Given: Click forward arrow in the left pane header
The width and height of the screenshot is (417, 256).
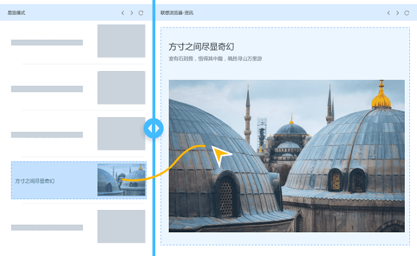Looking at the screenshot, I should coord(132,13).
